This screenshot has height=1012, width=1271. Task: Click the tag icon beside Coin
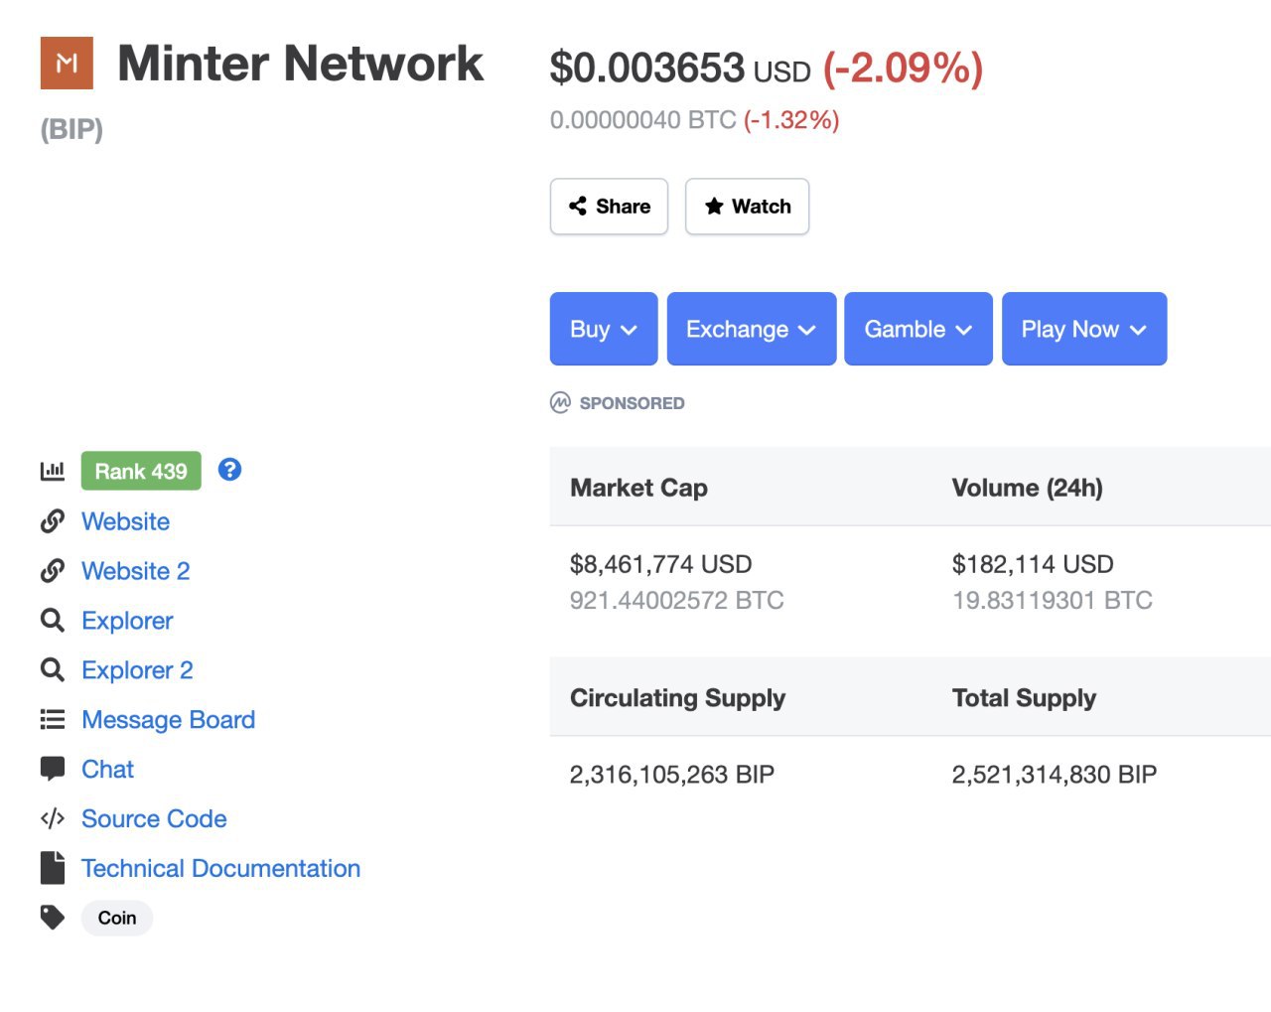[x=53, y=918]
